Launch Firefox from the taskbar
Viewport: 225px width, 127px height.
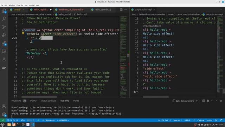14,125
